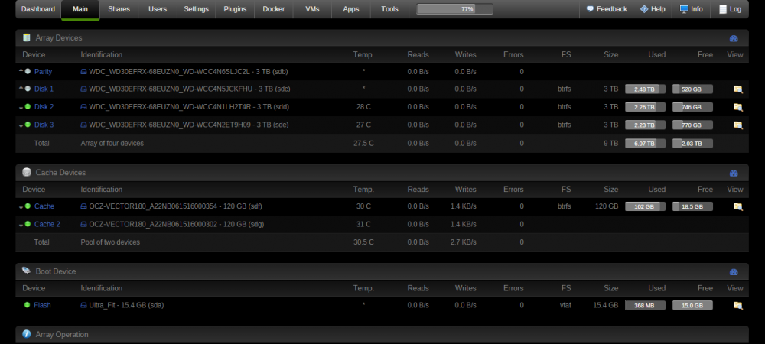Click the drive icon beside Parity identification
The height and width of the screenshot is (344, 765).
pyautogui.click(x=83, y=72)
